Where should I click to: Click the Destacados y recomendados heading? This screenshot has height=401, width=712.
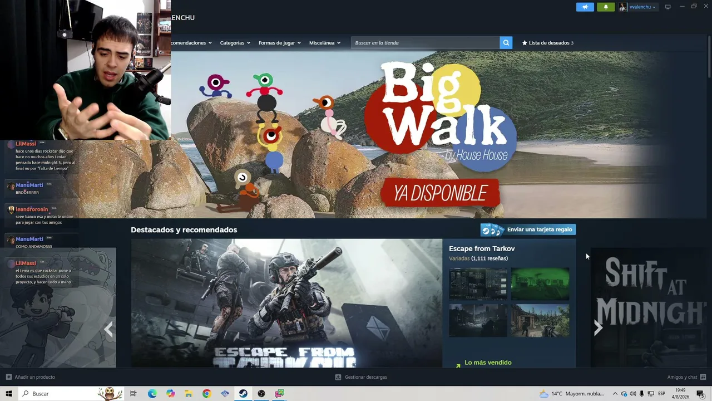[x=184, y=229]
